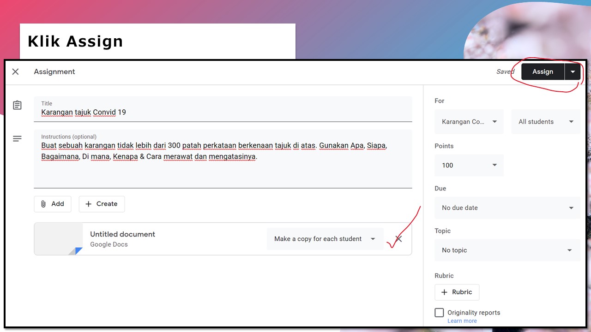Remove the Untitled document attachment
591x332 pixels.
tap(398, 239)
